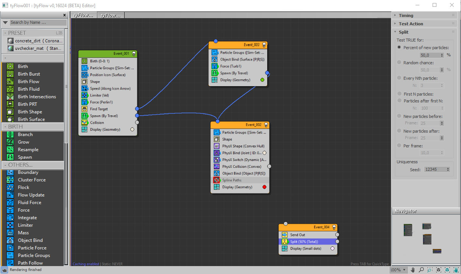Activate the Zoom Region tool
The height and width of the screenshot is (274, 461).
click(430, 270)
